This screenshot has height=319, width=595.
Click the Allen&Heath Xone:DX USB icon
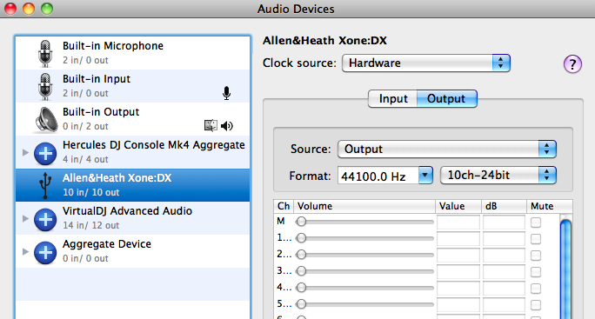tap(45, 185)
